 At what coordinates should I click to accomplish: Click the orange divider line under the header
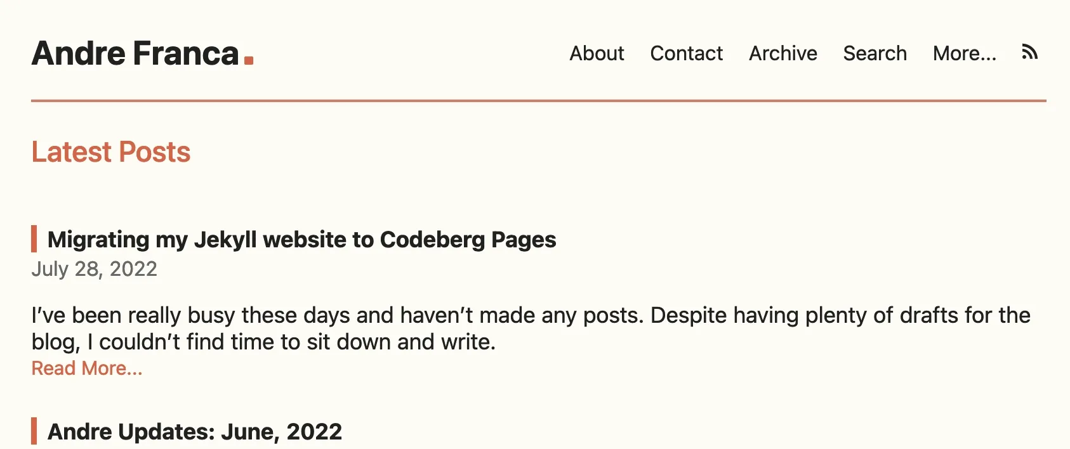click(x=538, y=100)
